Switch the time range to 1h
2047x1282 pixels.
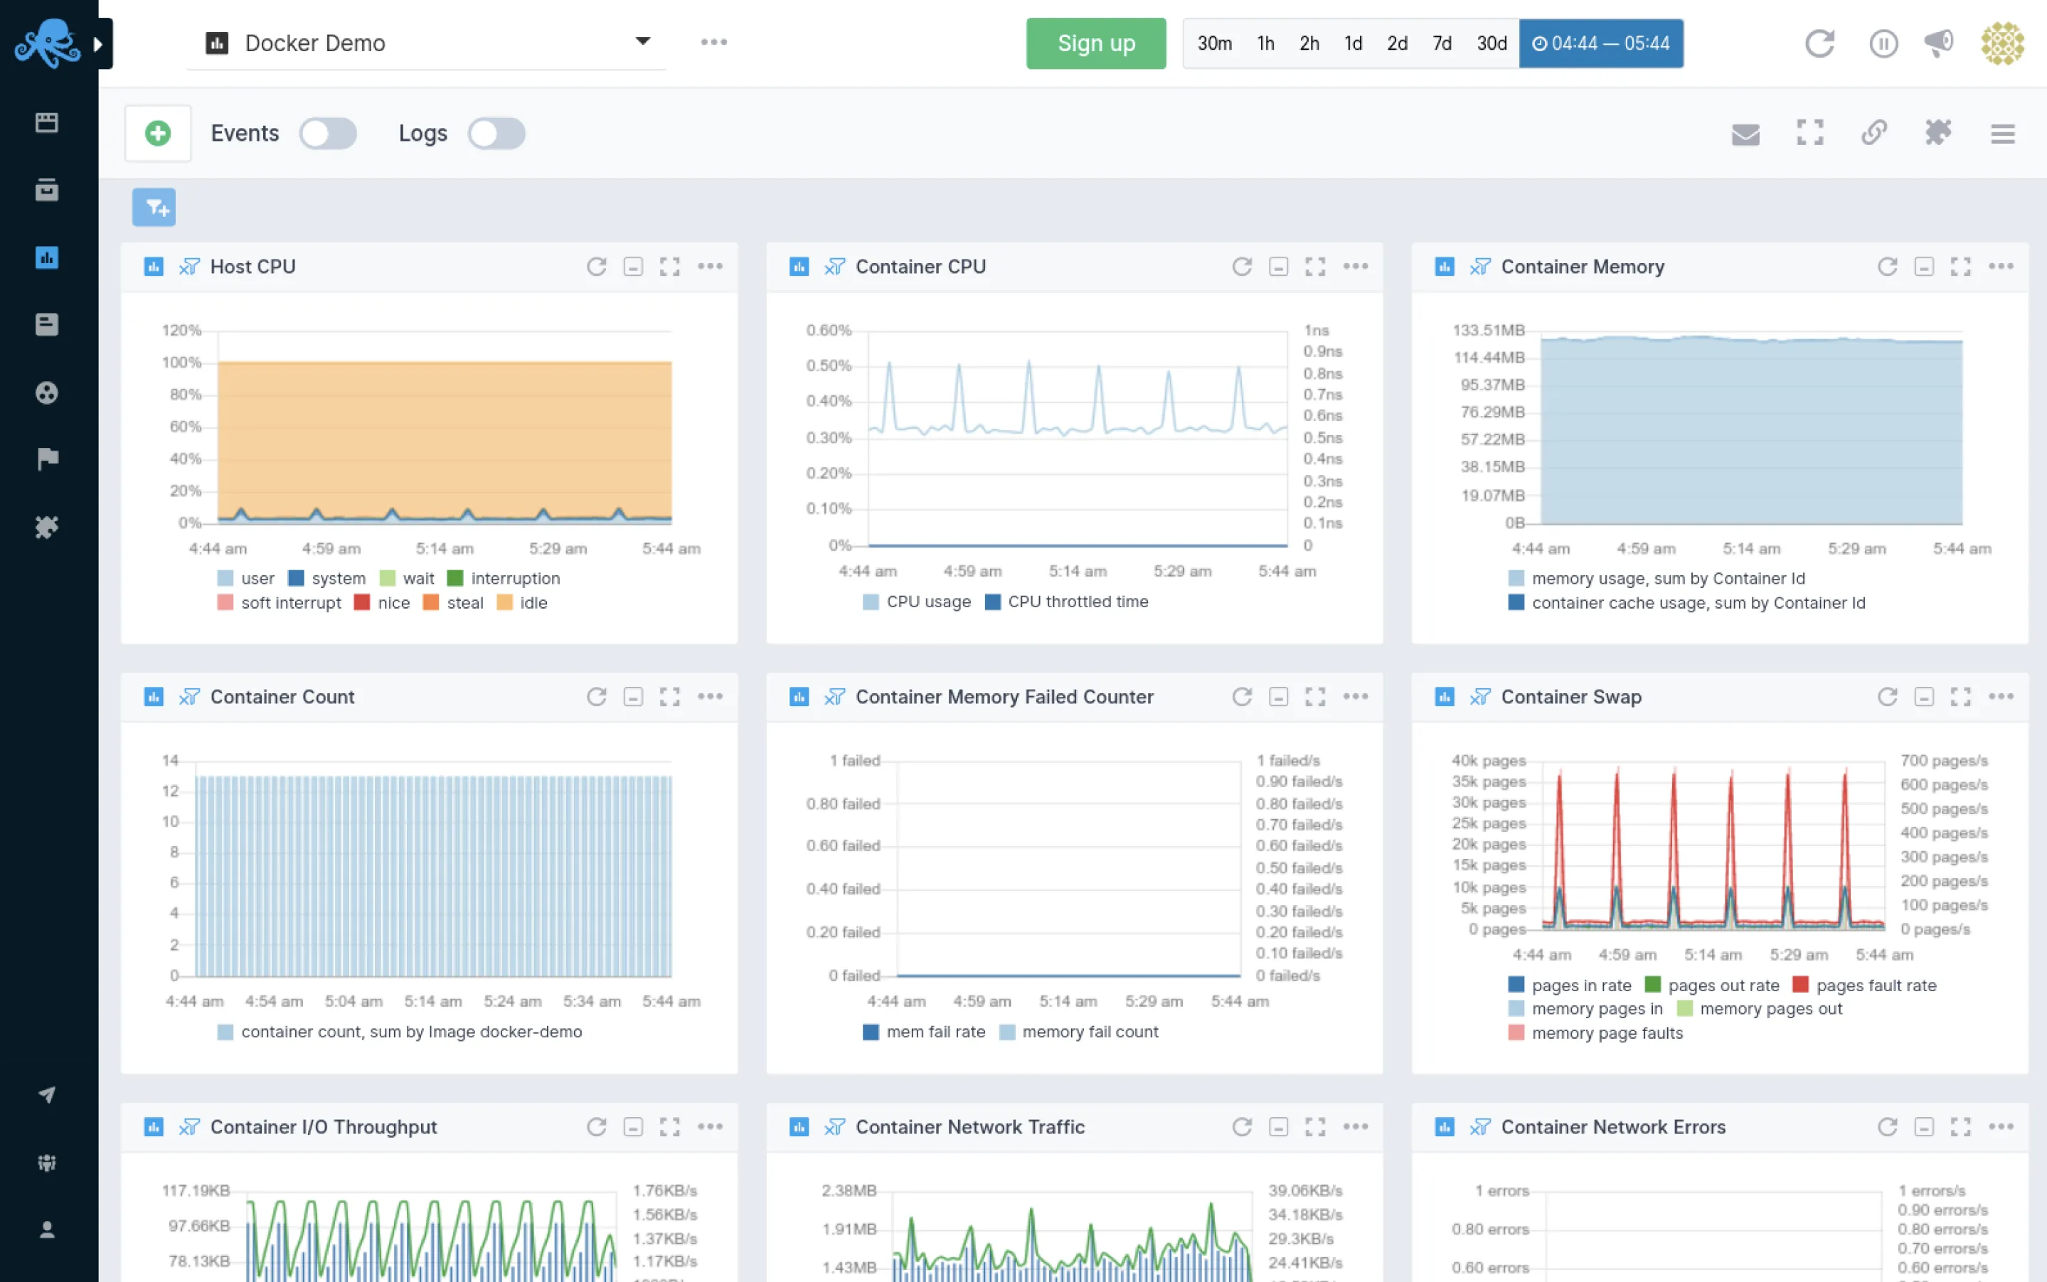1265,43
